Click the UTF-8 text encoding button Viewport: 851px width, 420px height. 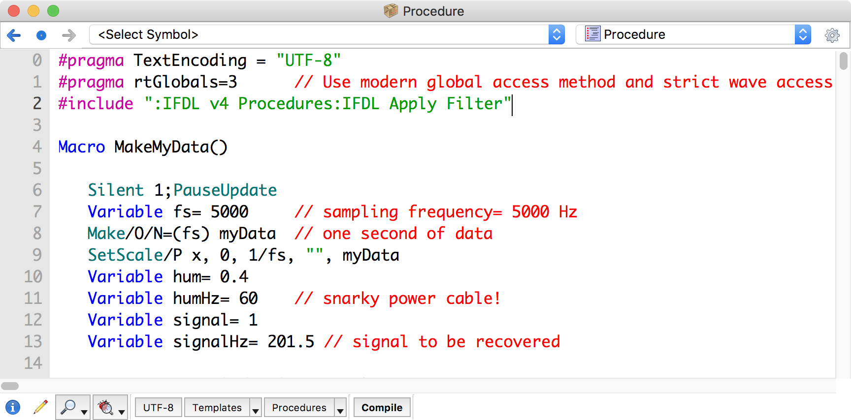[158, 408]
